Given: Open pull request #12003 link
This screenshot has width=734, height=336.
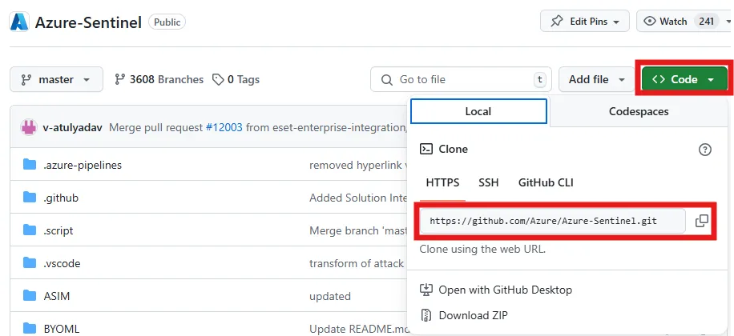Looking at the screenshot, I should [x=224, y=127].
